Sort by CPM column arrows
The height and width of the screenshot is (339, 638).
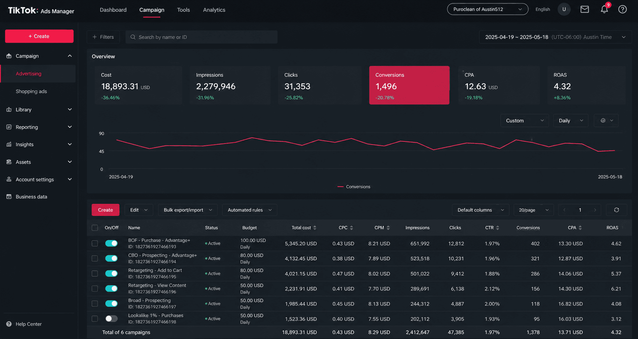click(x=388, y=228)
